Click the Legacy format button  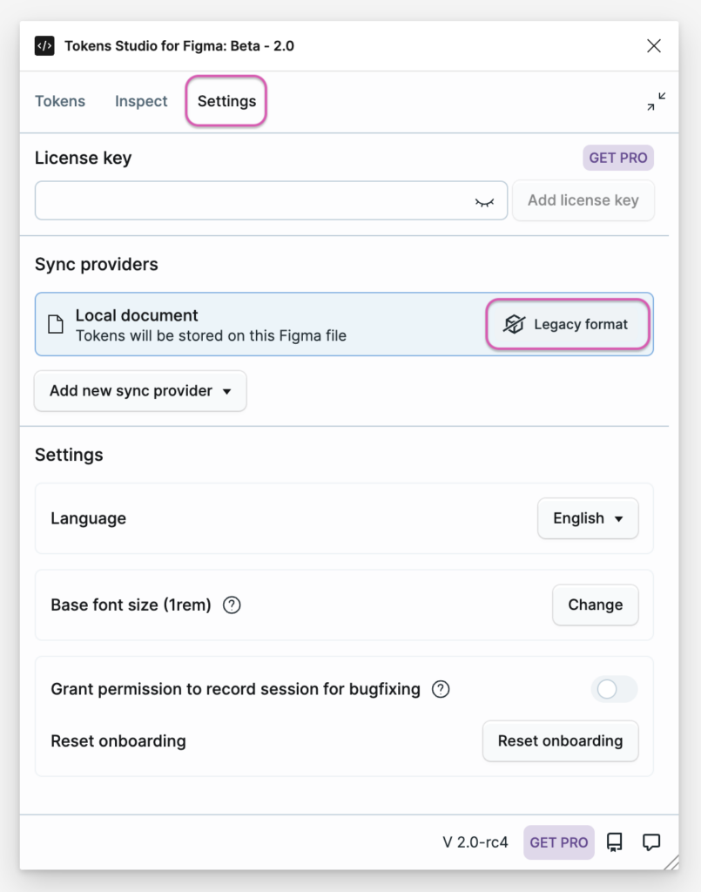568,324
